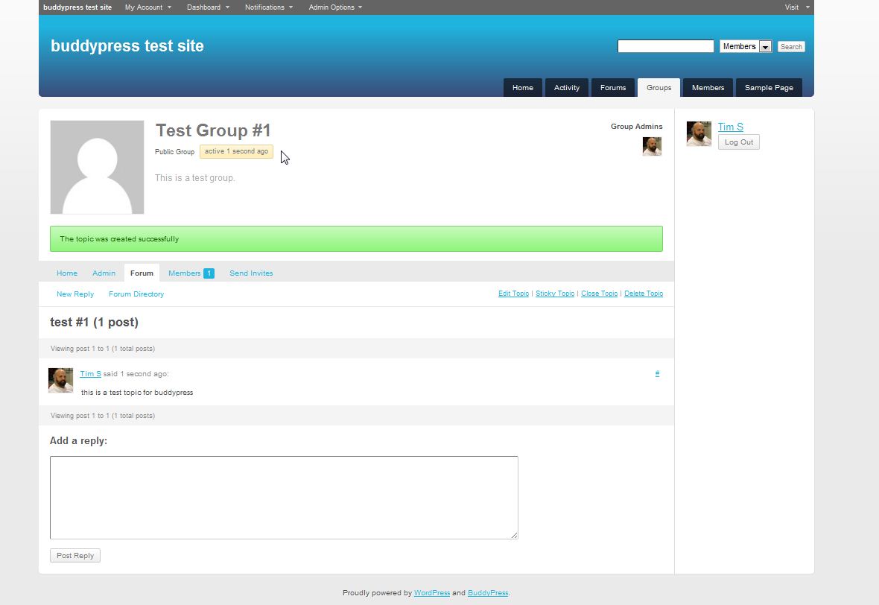
Task: Click the Members count badge
Action: [x=209, y=273]
